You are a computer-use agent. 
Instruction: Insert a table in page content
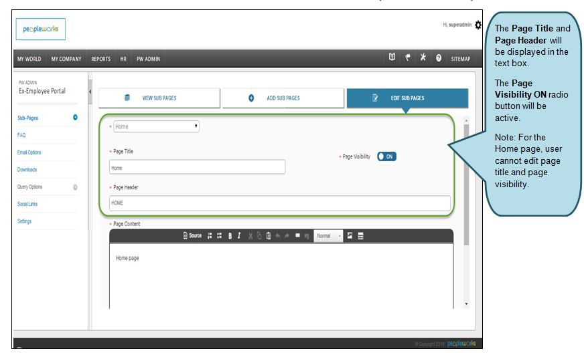pyautogui.click(x=360, y=236)
